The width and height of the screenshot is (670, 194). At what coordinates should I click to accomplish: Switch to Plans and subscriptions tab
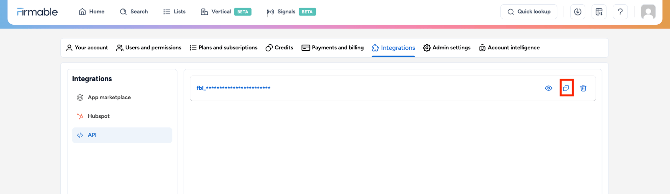223,48
